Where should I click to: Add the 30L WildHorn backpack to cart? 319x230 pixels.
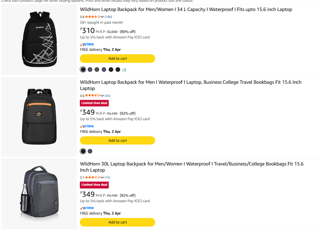pos(117,222)
